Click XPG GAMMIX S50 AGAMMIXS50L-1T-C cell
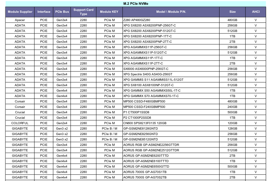268x181 pixels. (x=171, y=91)
